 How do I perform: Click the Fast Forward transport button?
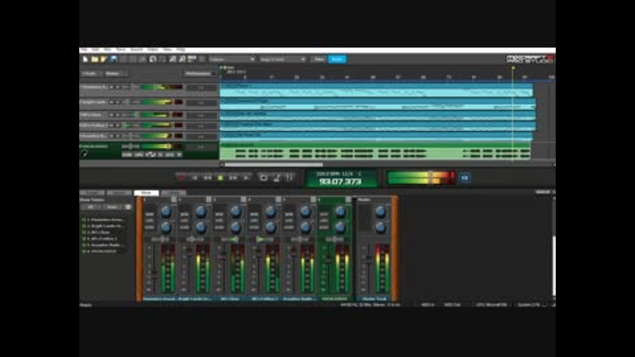(233, 178)
